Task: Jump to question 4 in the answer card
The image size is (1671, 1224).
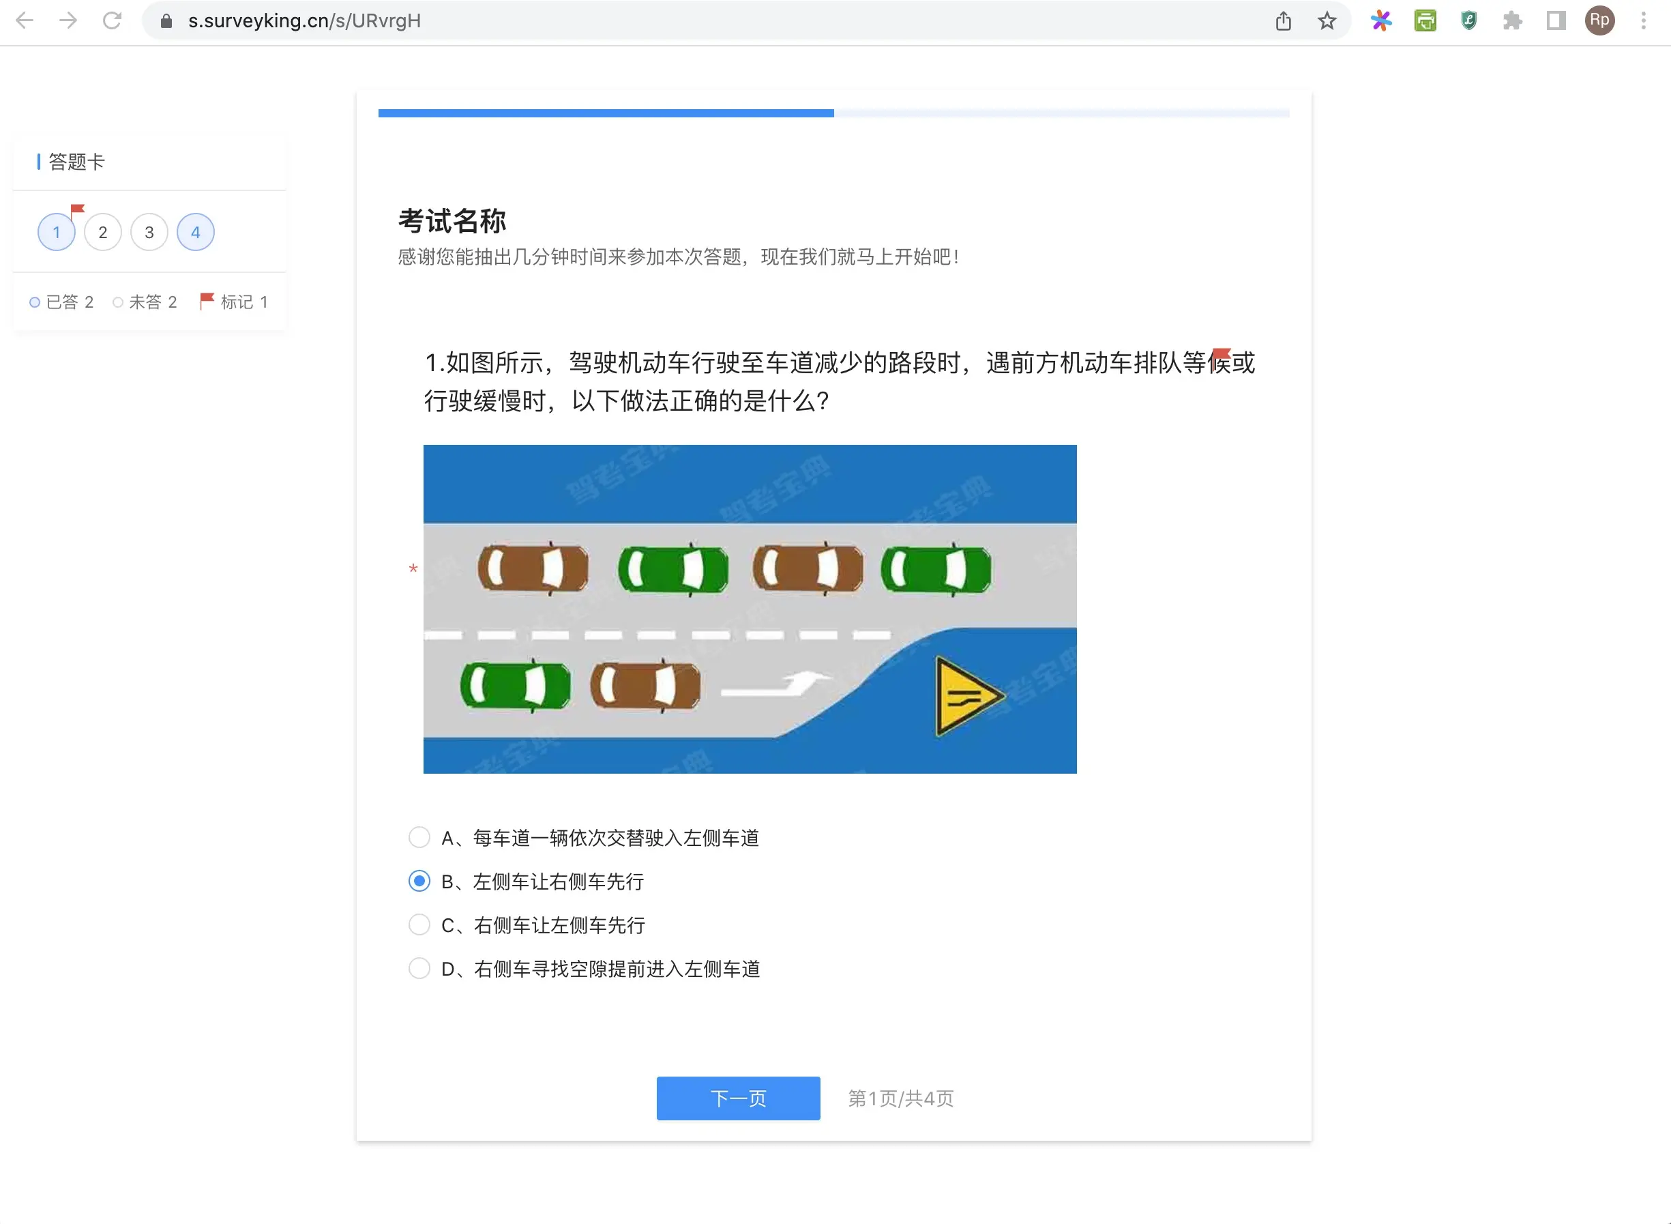Action: (195, 232)
